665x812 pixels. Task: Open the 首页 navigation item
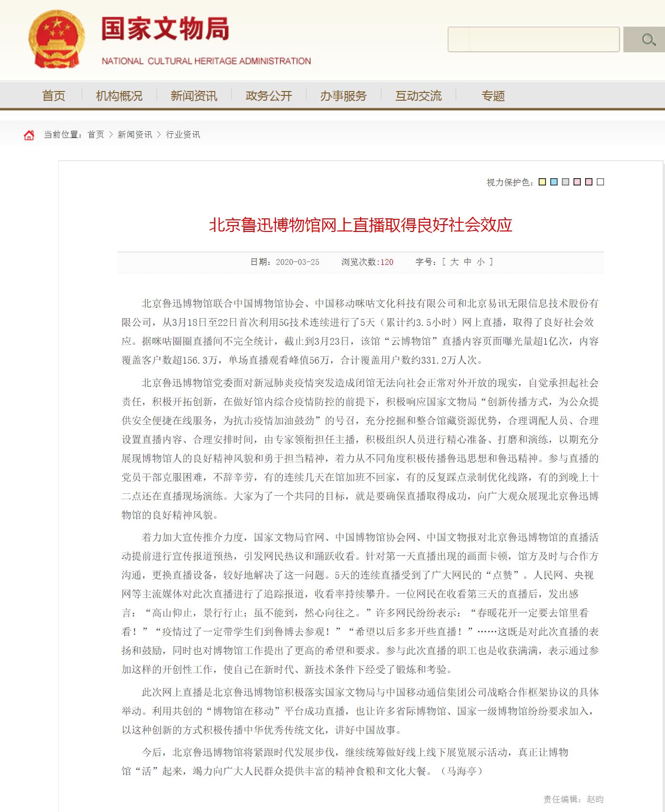point(53,96)
